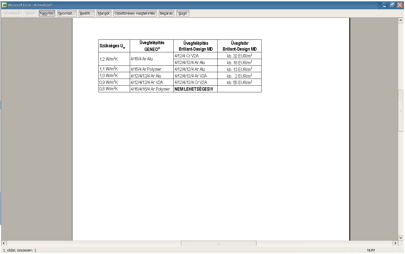Viewport: 405px width, 254px height.
Task: Click the '4/16/4/16/4 Ar Polymer' cell
Action: click(152, 89)
